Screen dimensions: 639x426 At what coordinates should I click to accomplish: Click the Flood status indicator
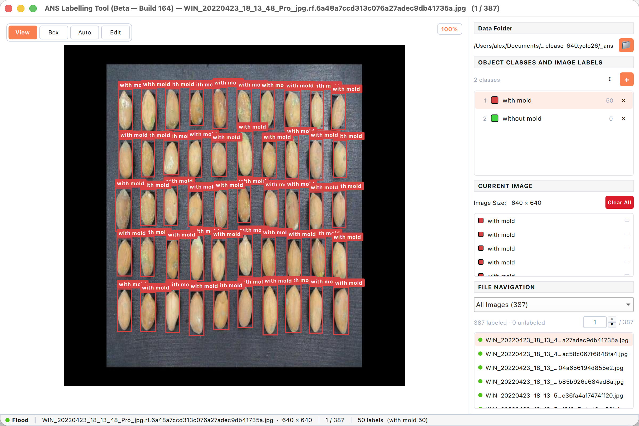pos(17,420)
